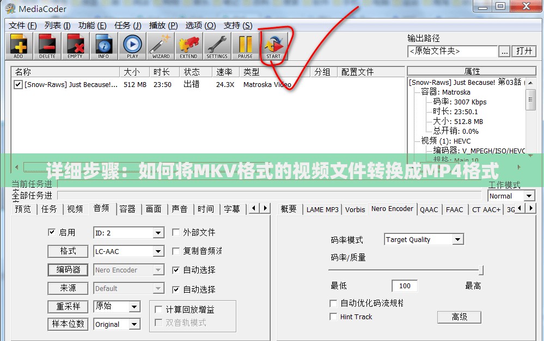Click the MediaCoder title bar app icon
Image resolution: width=544 pixels, height=341 pixels.
(x=10, y=8)
